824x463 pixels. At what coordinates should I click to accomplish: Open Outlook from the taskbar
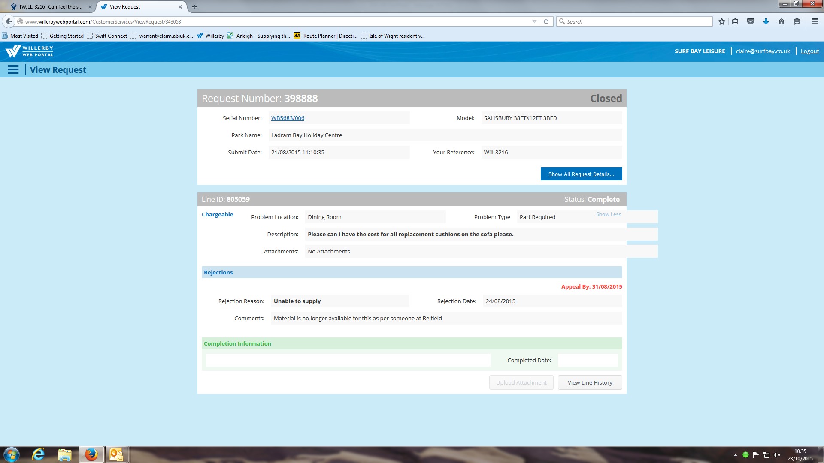tap(116, 454)
